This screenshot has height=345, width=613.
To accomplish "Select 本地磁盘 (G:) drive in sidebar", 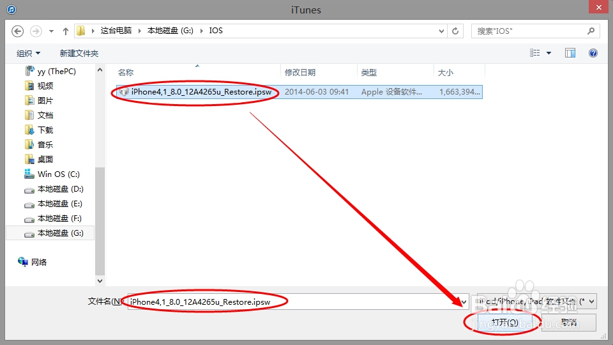I will (x=50, y=233).
